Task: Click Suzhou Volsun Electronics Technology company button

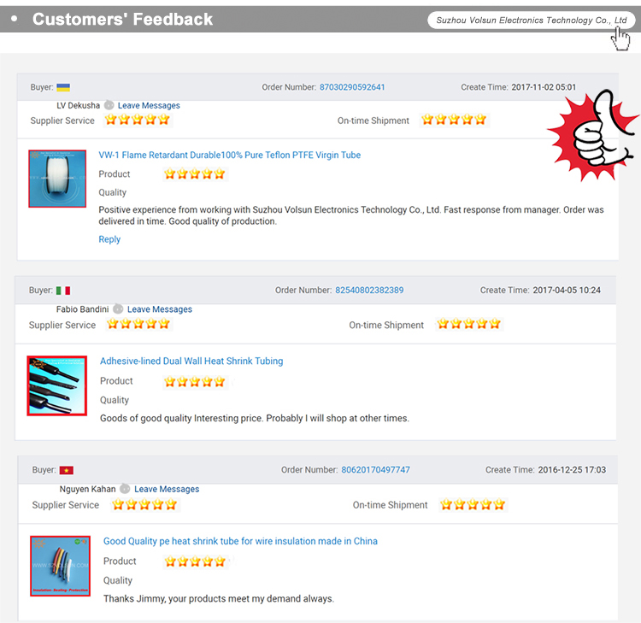Action: click(x=531, y=20)
